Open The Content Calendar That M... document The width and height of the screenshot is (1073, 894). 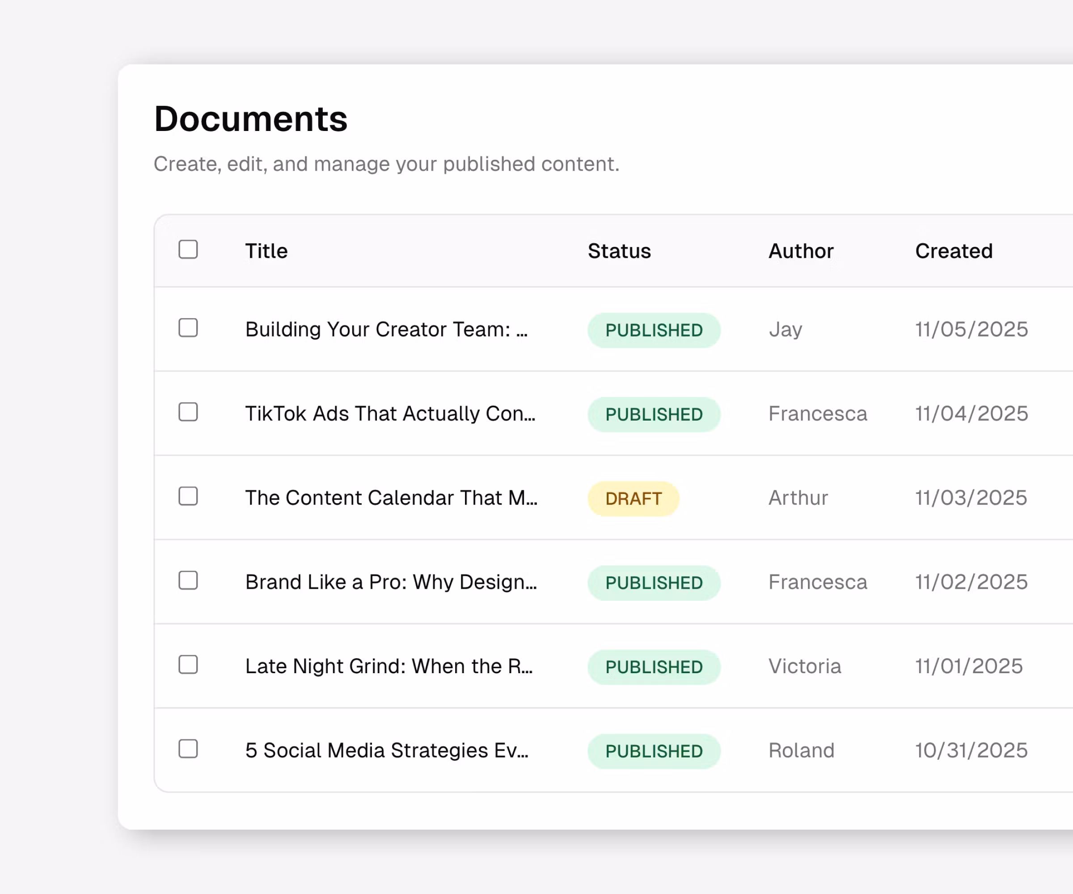[x=391, y=498]
